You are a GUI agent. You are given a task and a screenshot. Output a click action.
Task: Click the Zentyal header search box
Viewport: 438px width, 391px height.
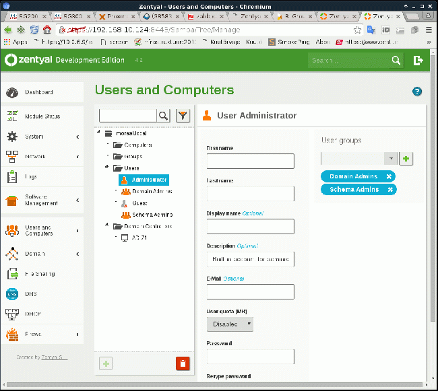tap(350, 61)
